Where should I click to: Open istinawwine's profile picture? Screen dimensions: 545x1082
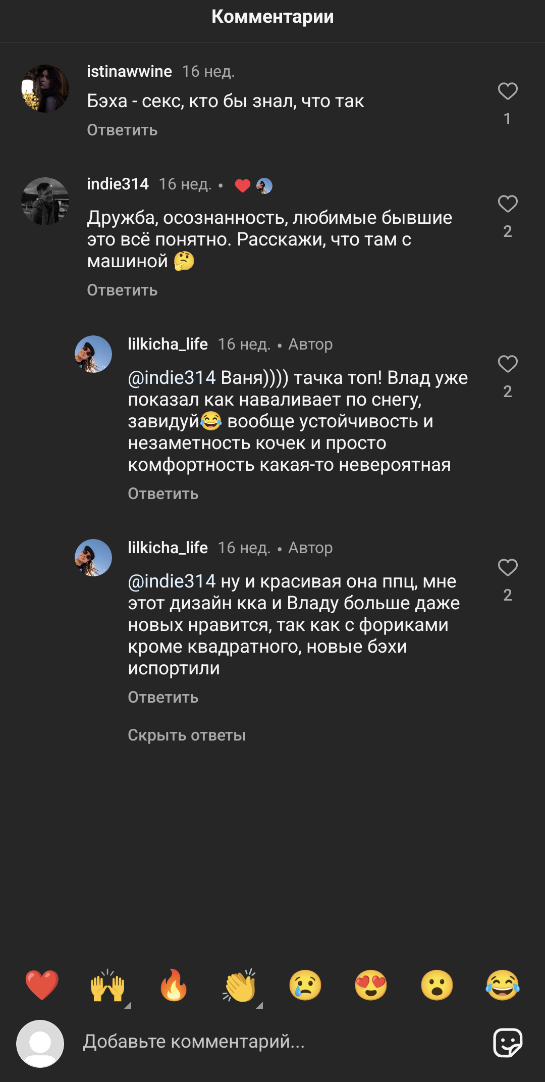point(45,88)
